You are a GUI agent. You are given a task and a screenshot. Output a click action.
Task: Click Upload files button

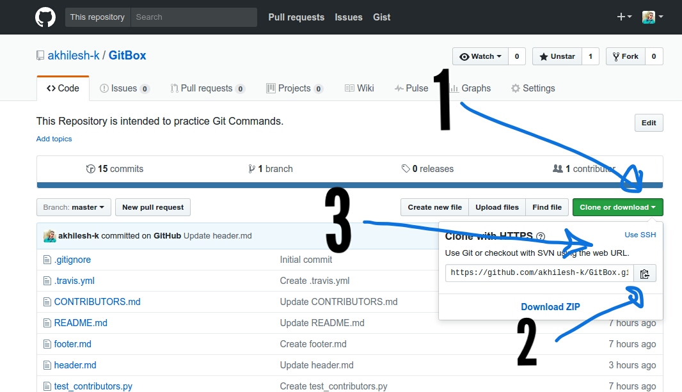[x=497, y=207]
